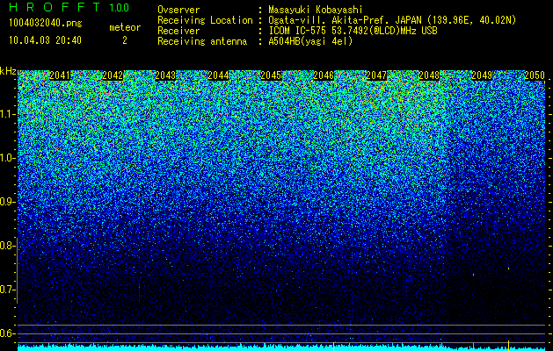This screenshot has height=351, width=553.
Task: Click the 2050 time marker label
Action: (x=535, y=75)
